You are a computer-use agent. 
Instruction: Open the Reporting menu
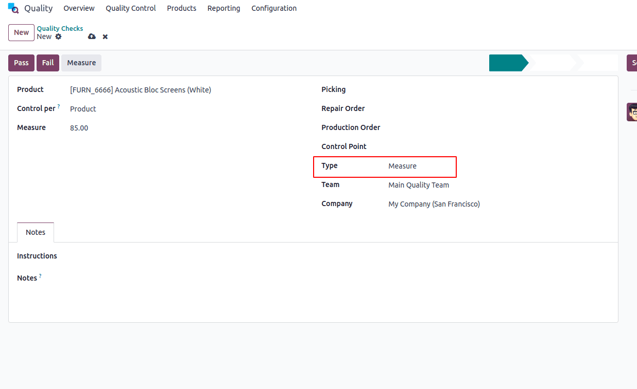(x=223, y=8)
